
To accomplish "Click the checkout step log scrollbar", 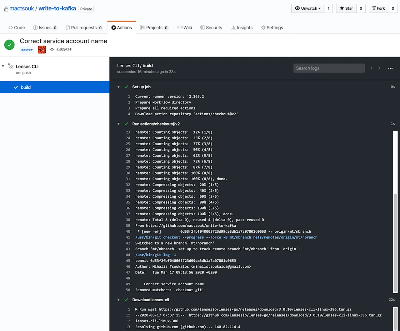I will tap(395, 242).
